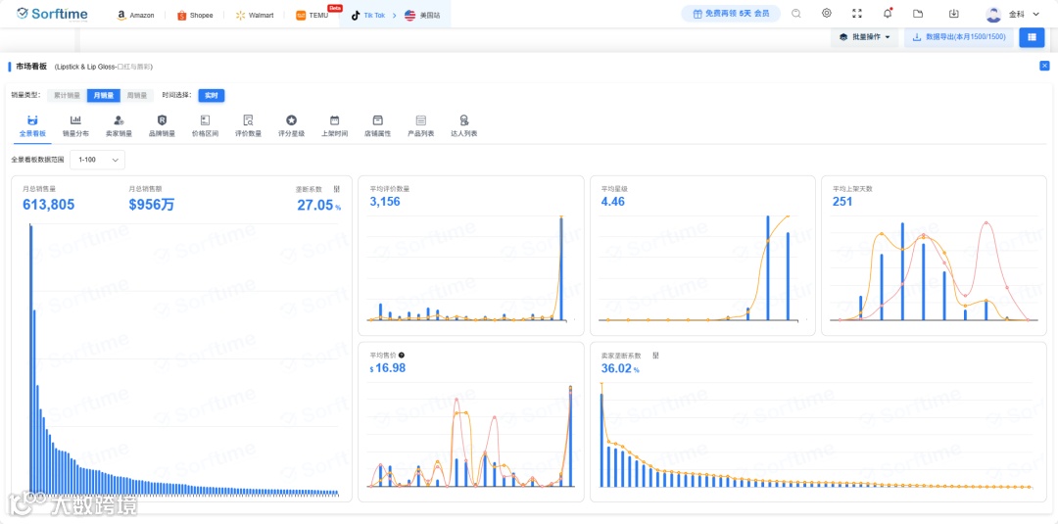Open the settings gear
The width and height of the screenshot is (1058, 524).
[x=827, y=14]
